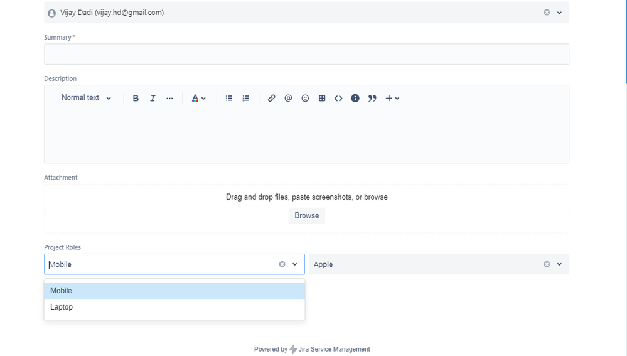Select the Laptop option in the list
The width and height of the screenshot is (627, 356).
click(x=174, y=307)
